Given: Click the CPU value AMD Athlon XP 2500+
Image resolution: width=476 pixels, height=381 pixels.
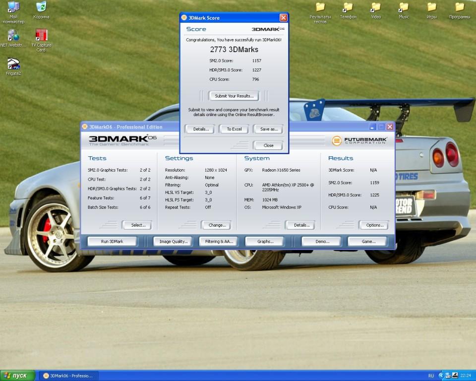Looking at the screenshot, I should pos(288,187).
